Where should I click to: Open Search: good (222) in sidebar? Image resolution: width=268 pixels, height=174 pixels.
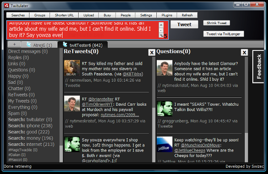tap(29, 132)
